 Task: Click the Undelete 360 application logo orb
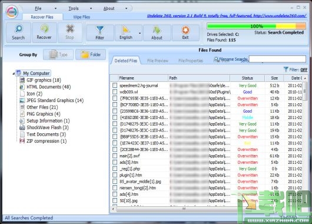(12, 12)
